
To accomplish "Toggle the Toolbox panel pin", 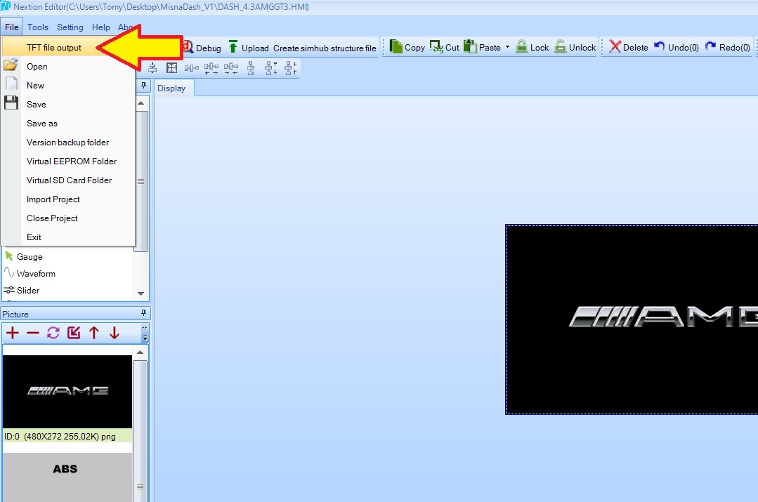I will pos(143,86).
